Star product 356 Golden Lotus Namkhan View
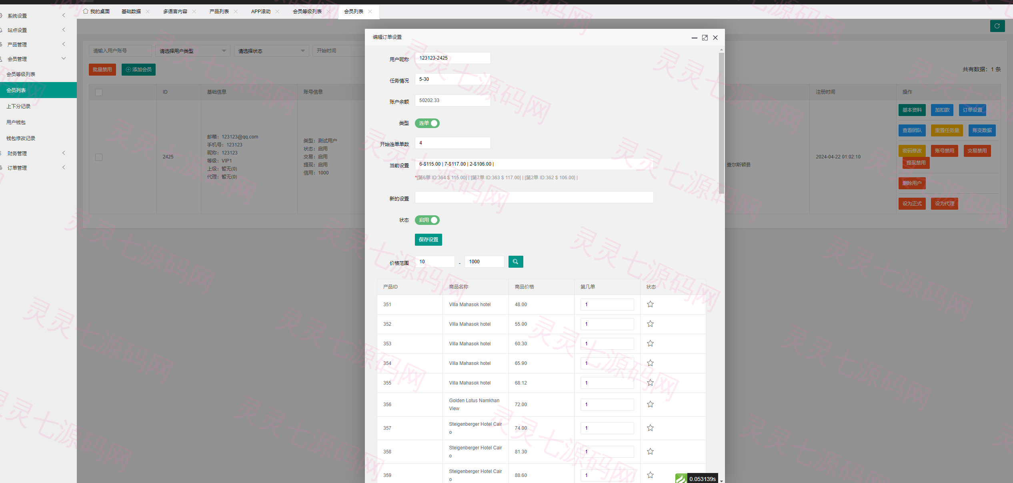1013x483 pixels. [651, 404]
